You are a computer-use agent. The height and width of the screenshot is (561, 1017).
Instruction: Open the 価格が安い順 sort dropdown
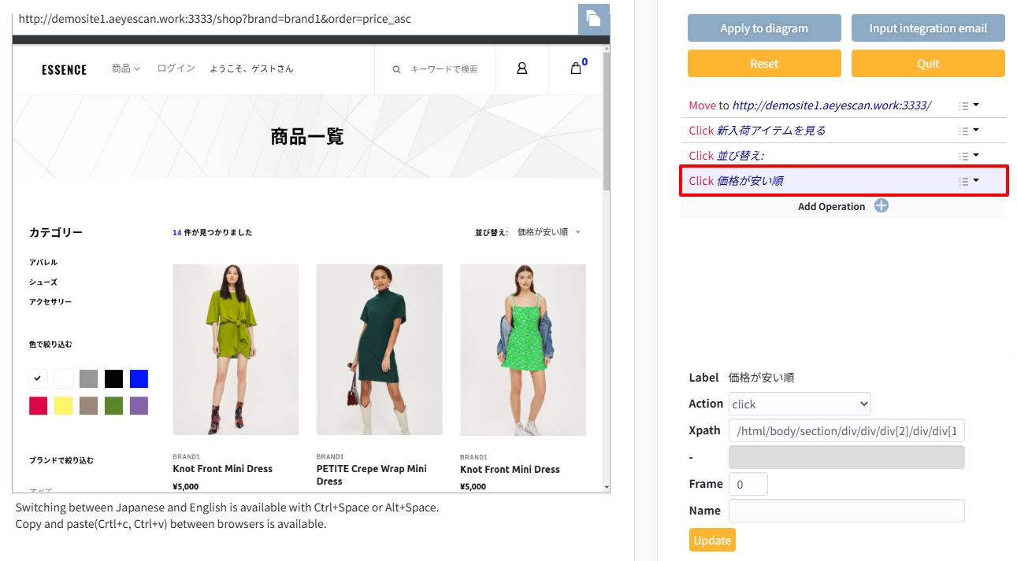click(x=548, y=232)
